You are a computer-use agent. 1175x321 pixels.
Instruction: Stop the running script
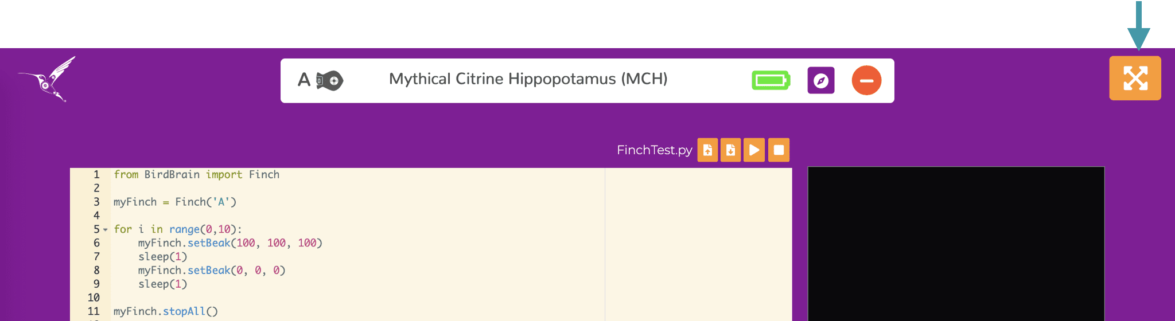point(779,150)
